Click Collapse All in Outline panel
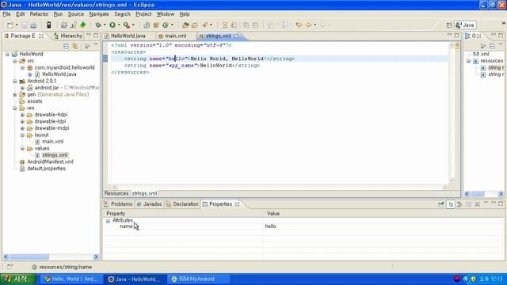Image resolution: width=507 pixels, height=285 pixels. [x=492, y=46]
